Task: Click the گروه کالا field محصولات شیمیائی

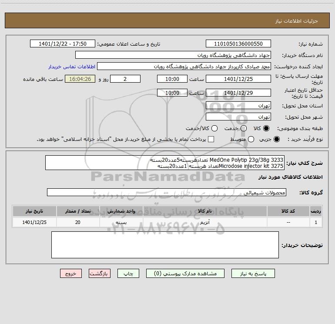Action: point(167,192)
